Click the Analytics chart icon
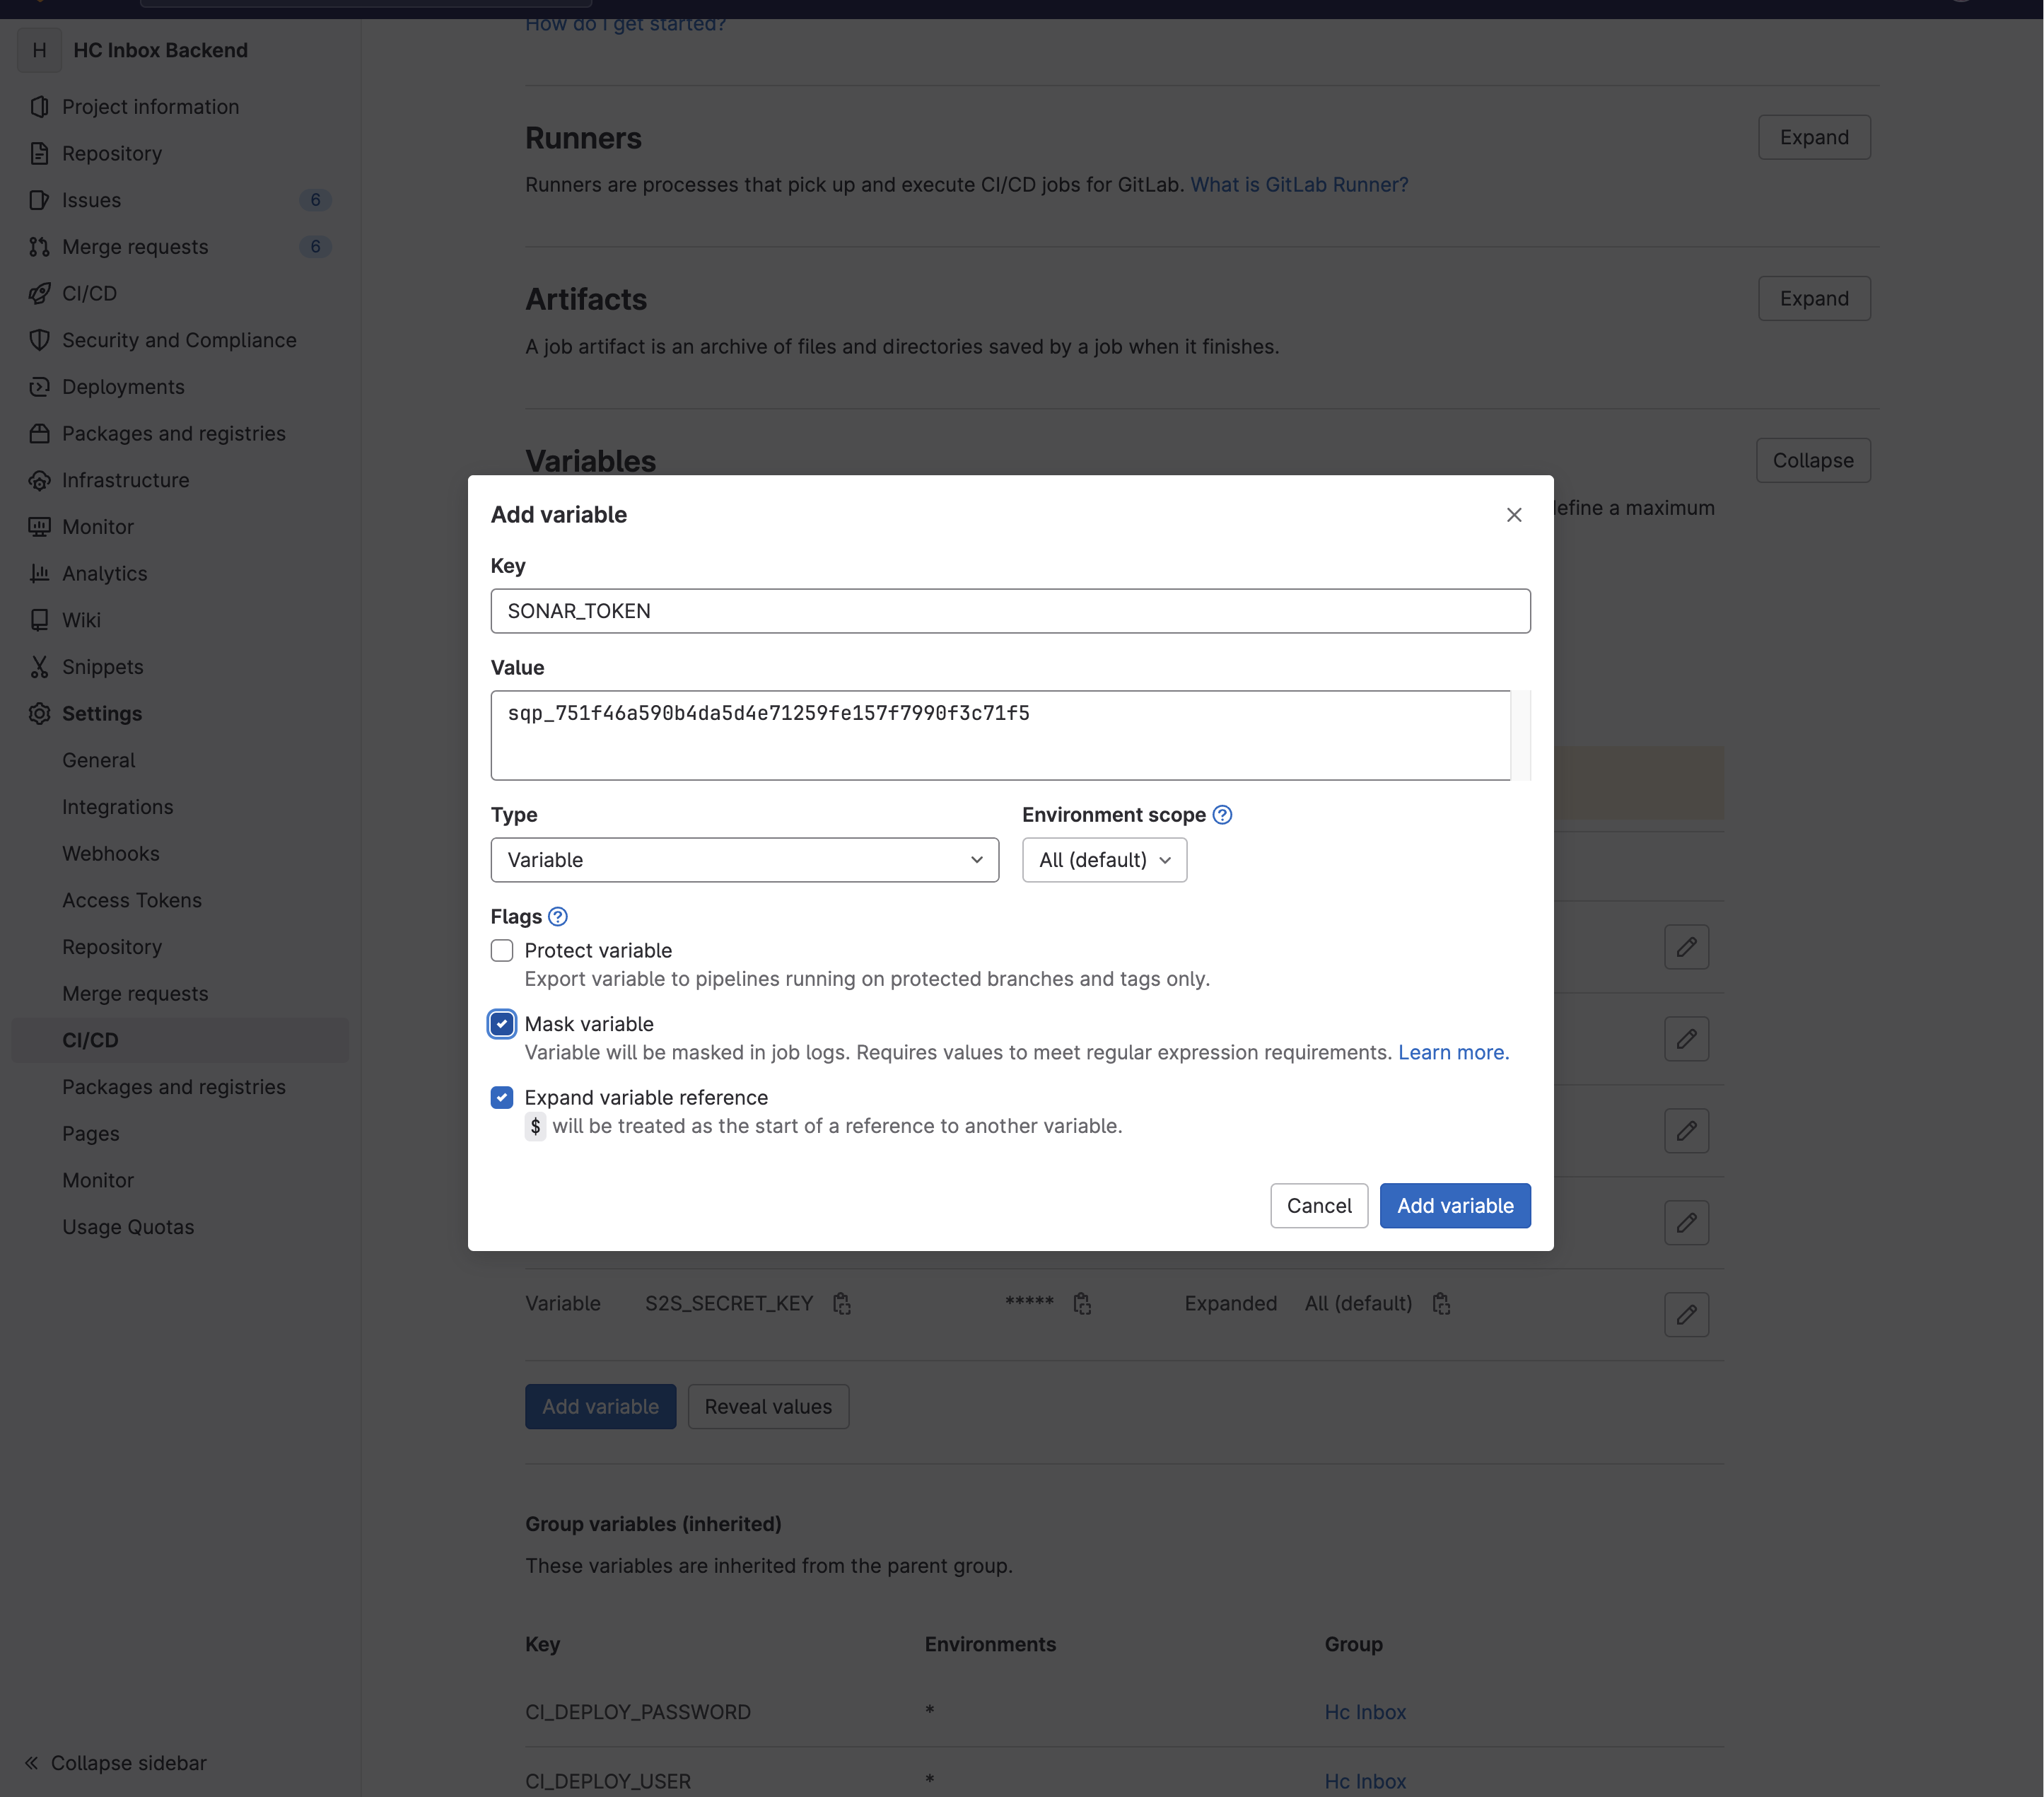 pos(39,573)
